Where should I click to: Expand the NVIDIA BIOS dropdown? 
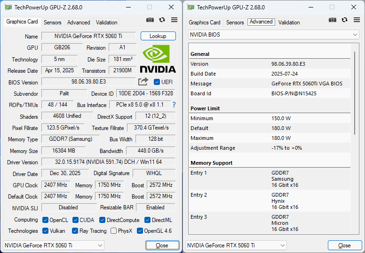274,35
